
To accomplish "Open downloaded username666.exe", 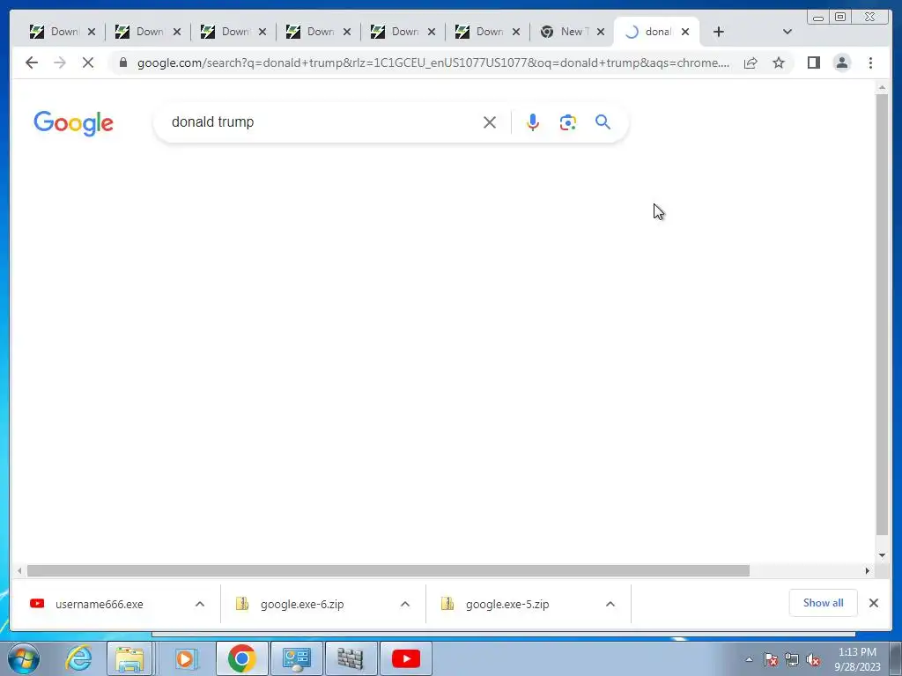I will (99, 604).
